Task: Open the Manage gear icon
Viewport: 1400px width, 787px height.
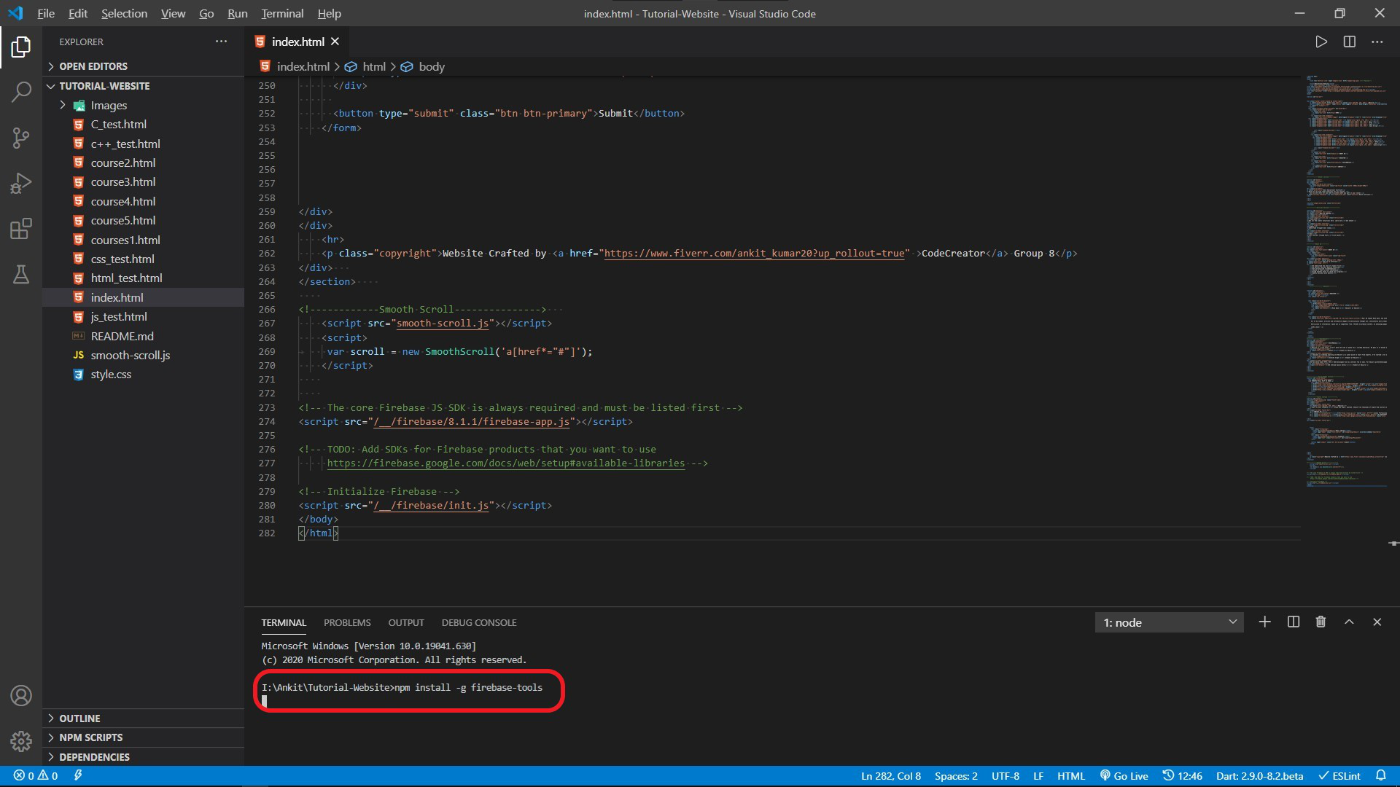Action: tap(21, 741)
